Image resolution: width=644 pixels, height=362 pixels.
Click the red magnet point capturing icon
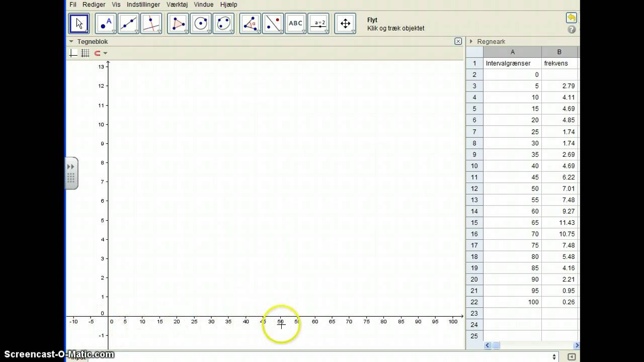(98, 53)
